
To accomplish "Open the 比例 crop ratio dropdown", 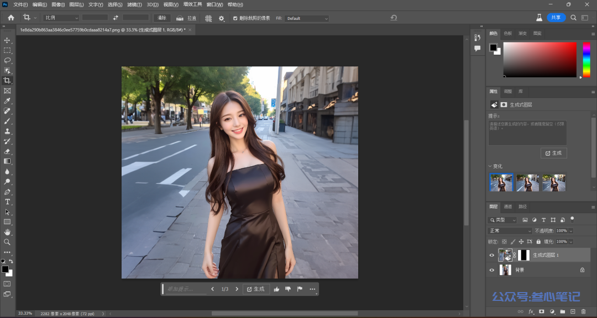I will coord(61,18).
